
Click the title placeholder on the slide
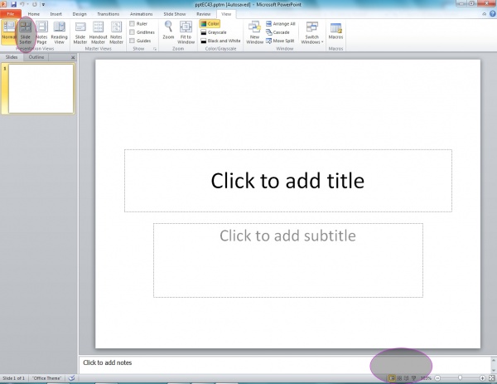[288, 181]
